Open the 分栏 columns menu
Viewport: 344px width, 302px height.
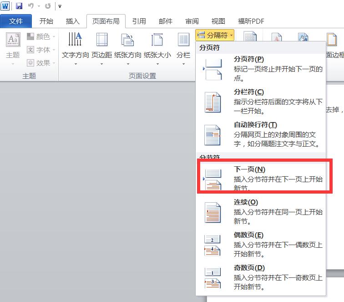coord(183,49)
